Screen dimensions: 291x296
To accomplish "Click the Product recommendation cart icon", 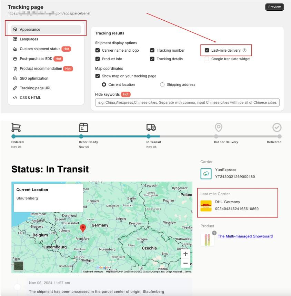I will click(15, 69).
